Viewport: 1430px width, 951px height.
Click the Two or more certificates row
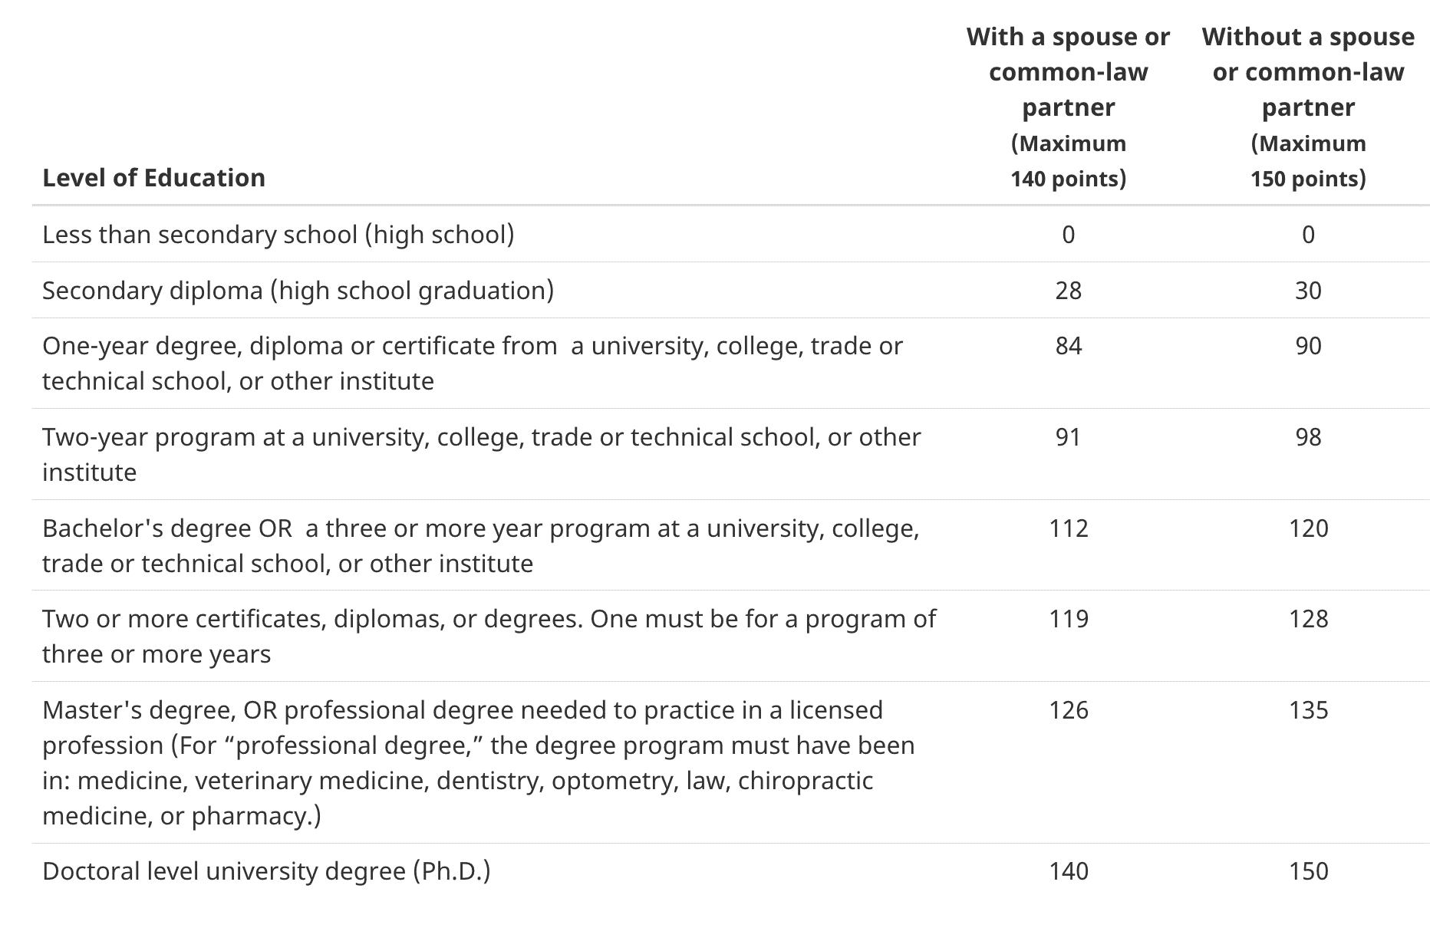[730, 636]
